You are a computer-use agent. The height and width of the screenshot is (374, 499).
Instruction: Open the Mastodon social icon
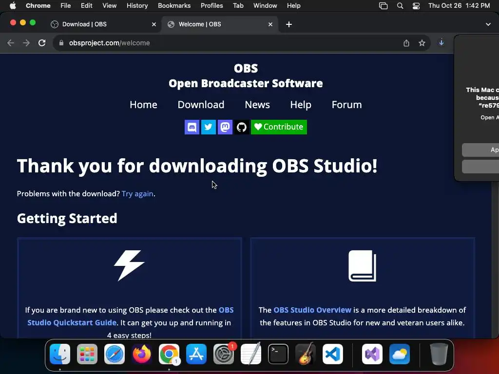pyautogui.click(x=225, y=127)
